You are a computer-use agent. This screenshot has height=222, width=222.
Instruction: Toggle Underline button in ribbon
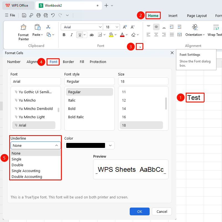point(80,35)
